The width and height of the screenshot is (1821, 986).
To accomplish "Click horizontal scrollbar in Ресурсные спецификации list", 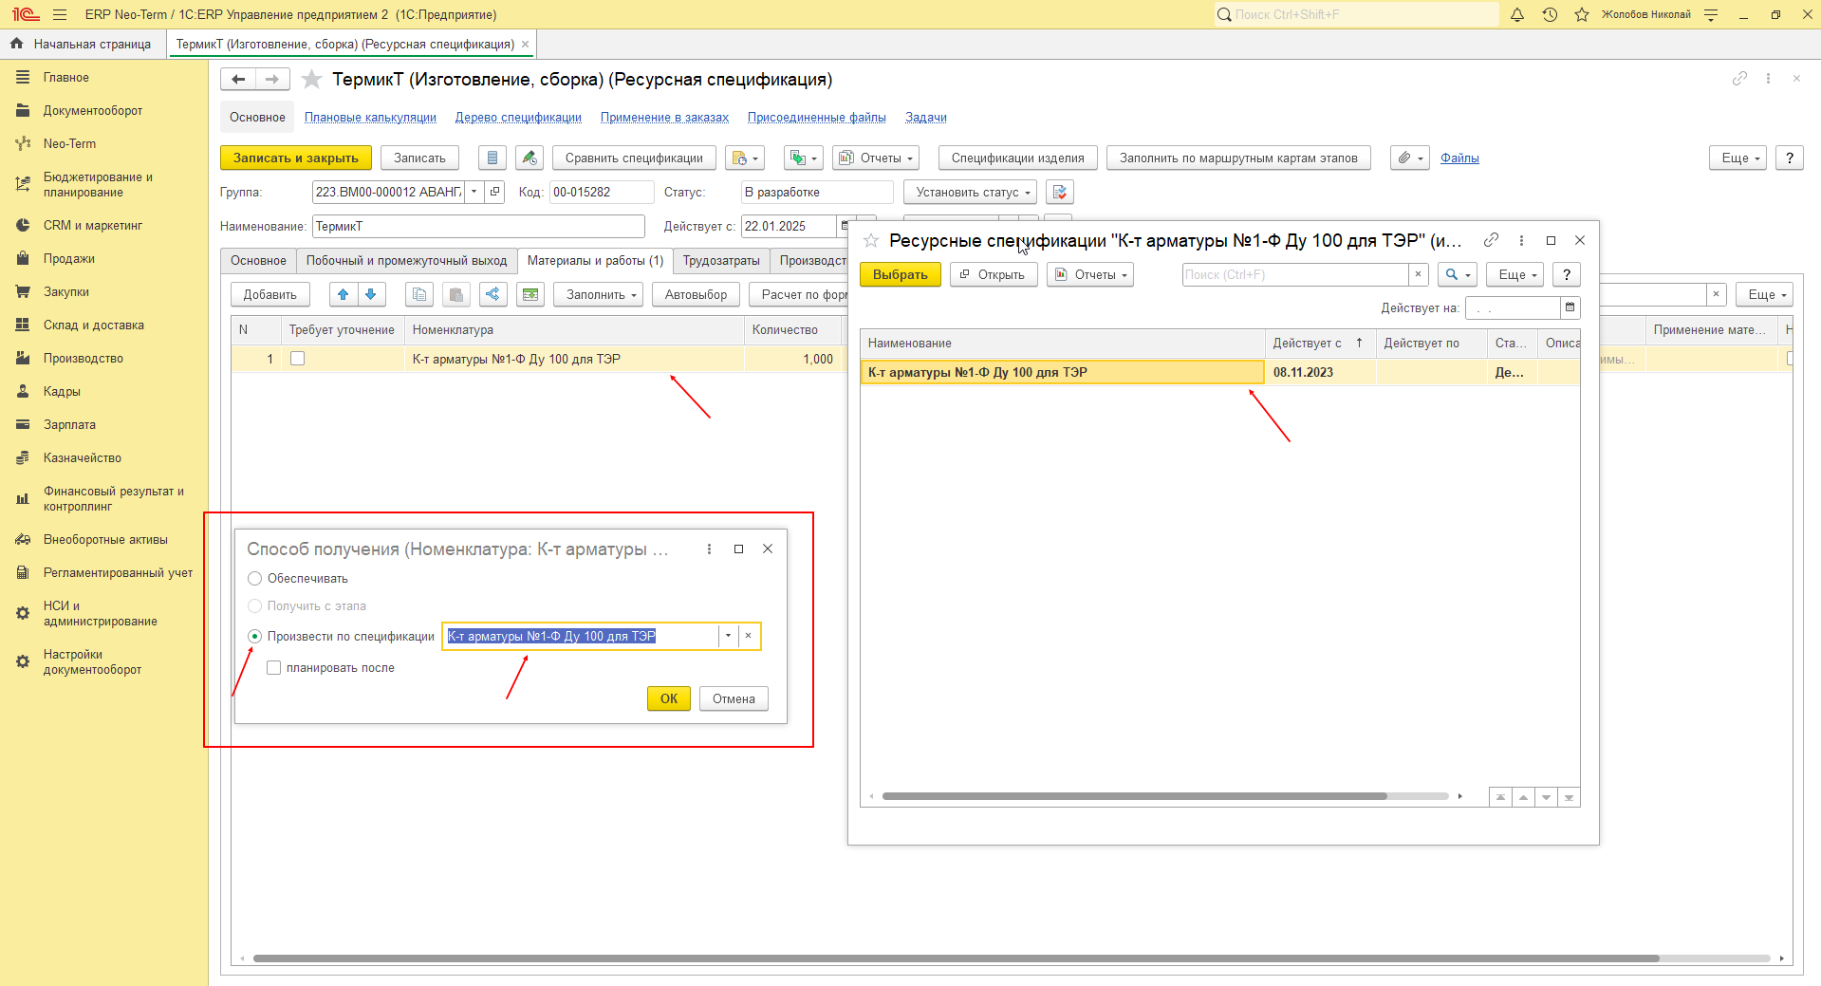I will [x=1134, y=796].
